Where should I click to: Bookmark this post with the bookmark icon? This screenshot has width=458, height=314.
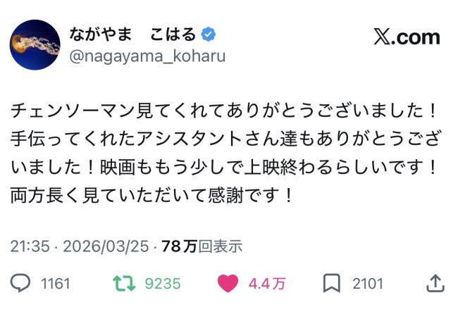coord(331,283)
